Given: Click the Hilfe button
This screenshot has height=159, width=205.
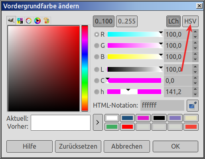Looking at the screenshot, I should 30,146.
